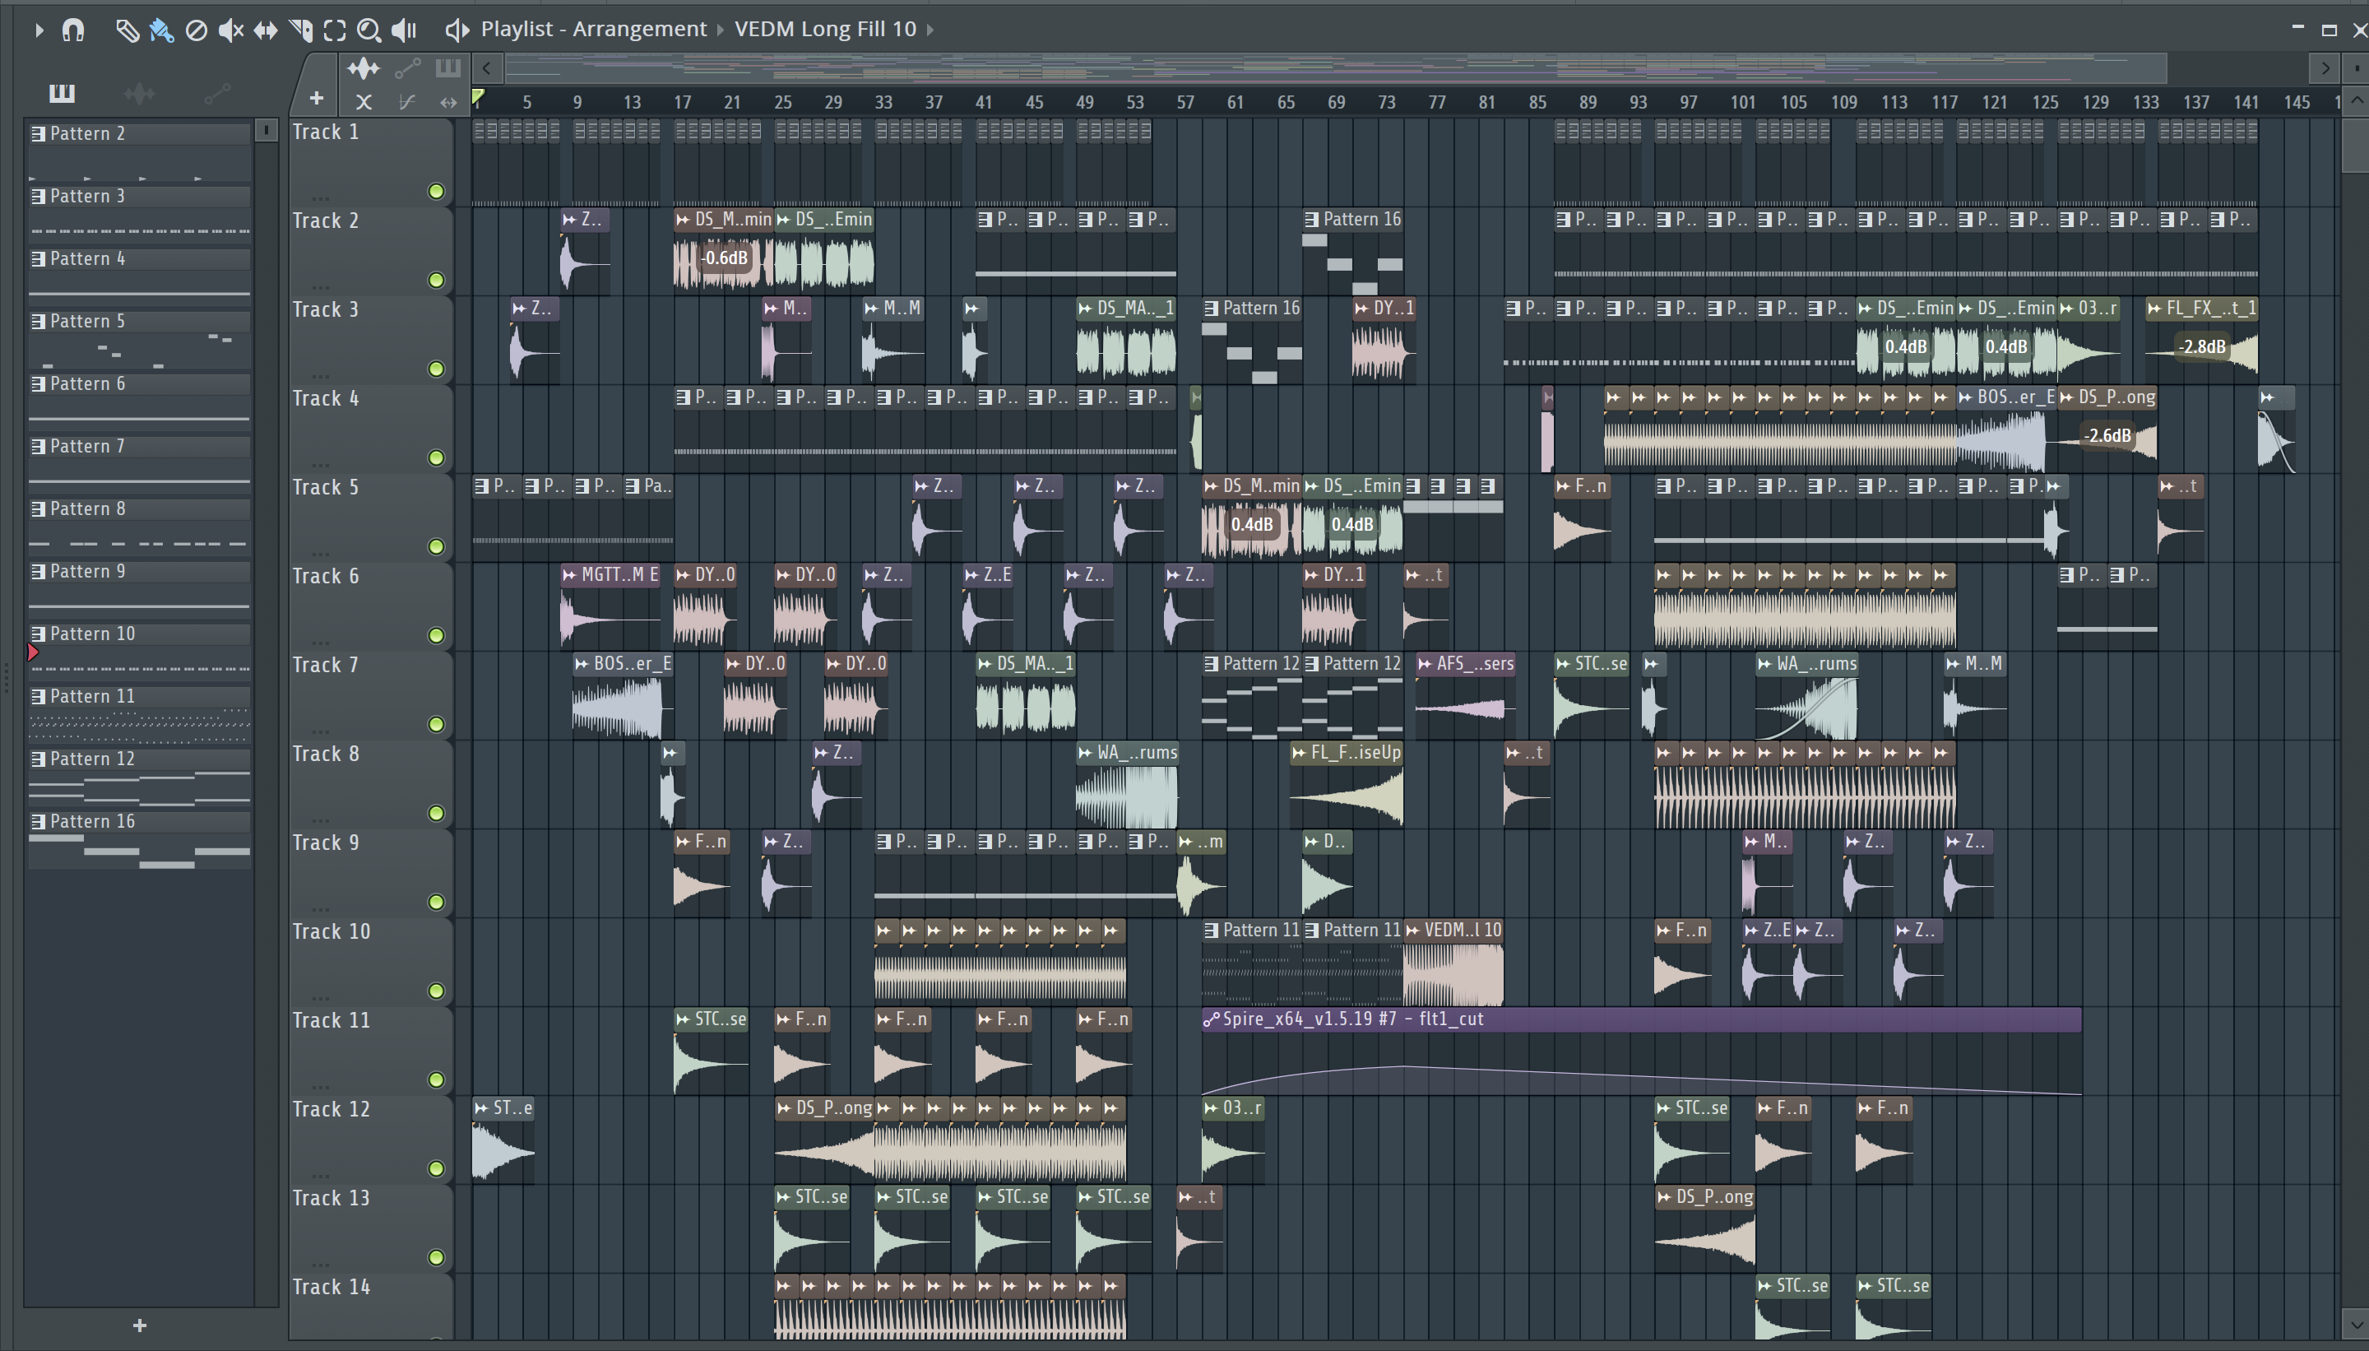This screenshot has width=2369, height=1351.
Task: Mute Track 3 using its green LED
Action: [436, 369]
